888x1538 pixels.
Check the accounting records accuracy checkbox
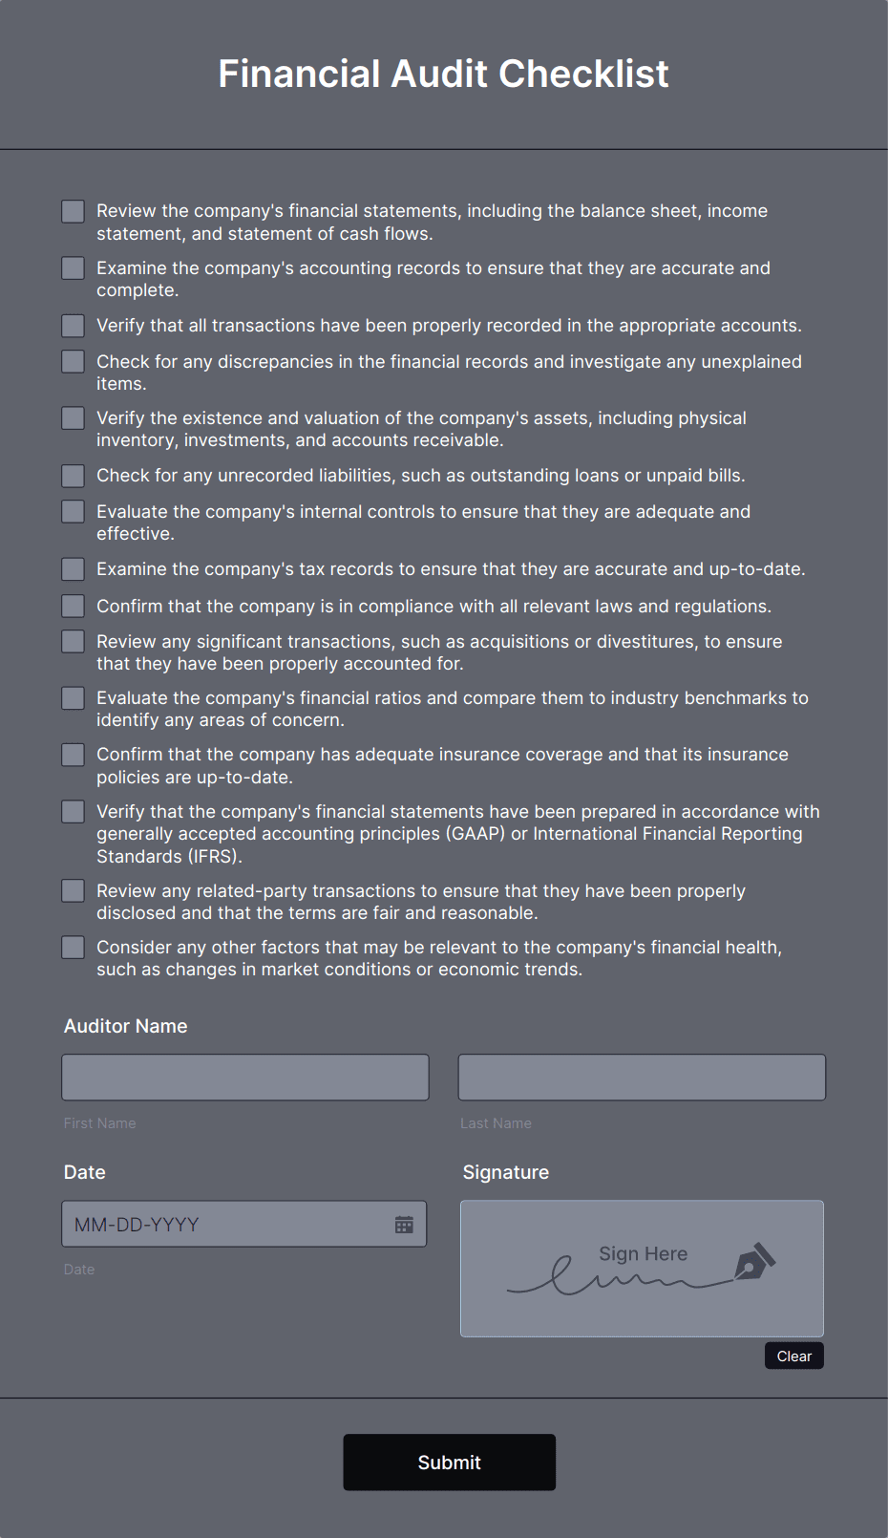click(73, 268)
